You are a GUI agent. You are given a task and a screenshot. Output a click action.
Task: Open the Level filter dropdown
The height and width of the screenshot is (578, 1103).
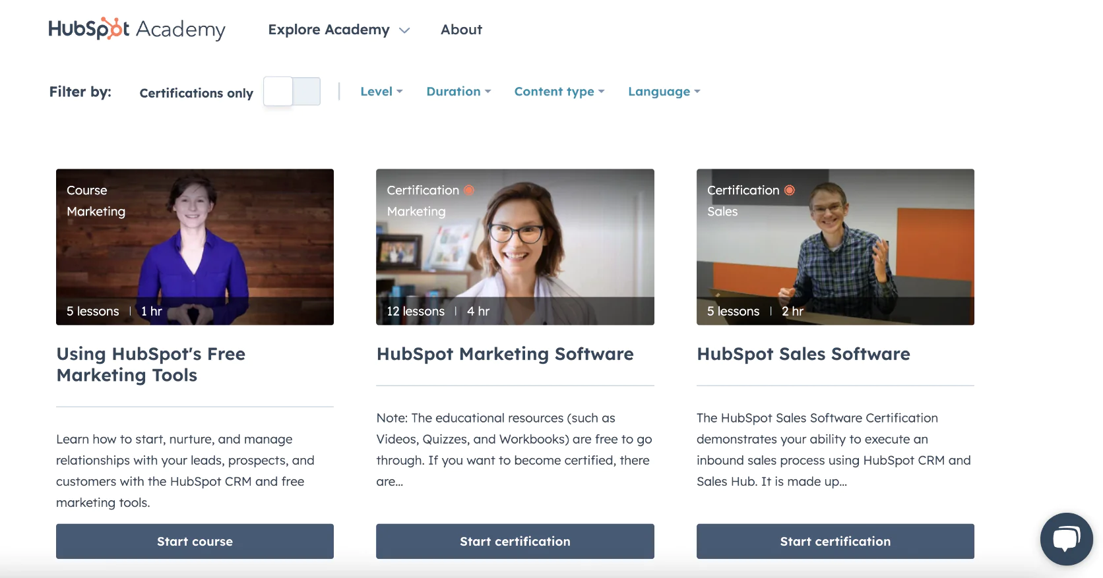381,92
